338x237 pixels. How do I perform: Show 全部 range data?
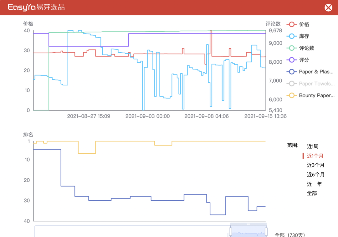point(312,193)
